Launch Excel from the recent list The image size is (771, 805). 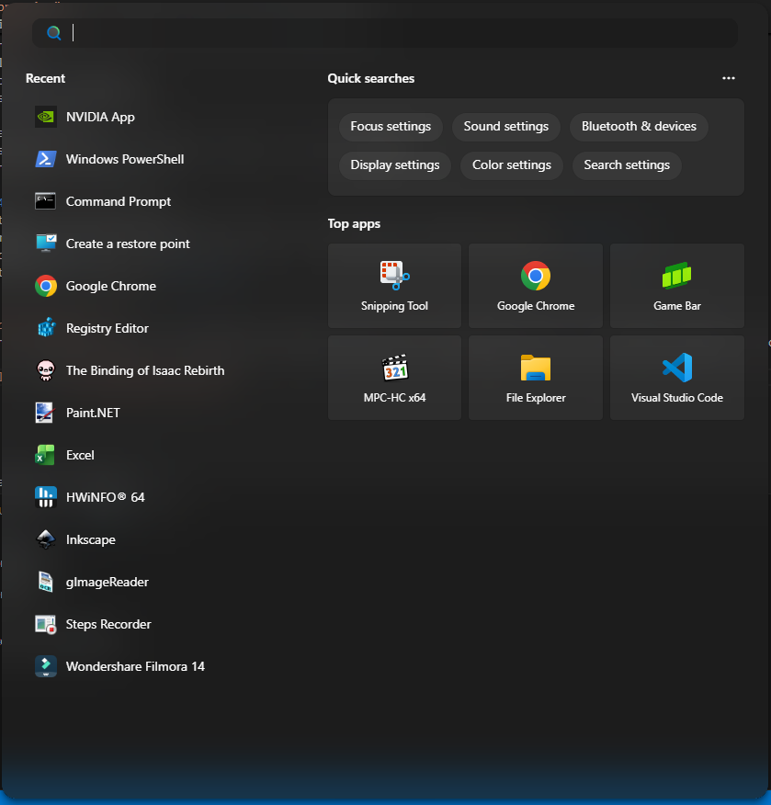[80, 455]
